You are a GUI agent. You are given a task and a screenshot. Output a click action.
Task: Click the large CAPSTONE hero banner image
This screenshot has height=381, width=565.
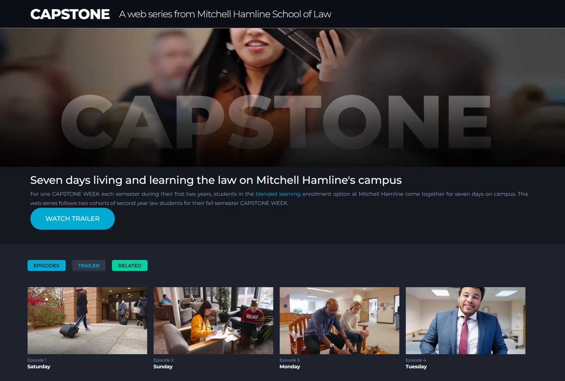(x=282, y=97)
